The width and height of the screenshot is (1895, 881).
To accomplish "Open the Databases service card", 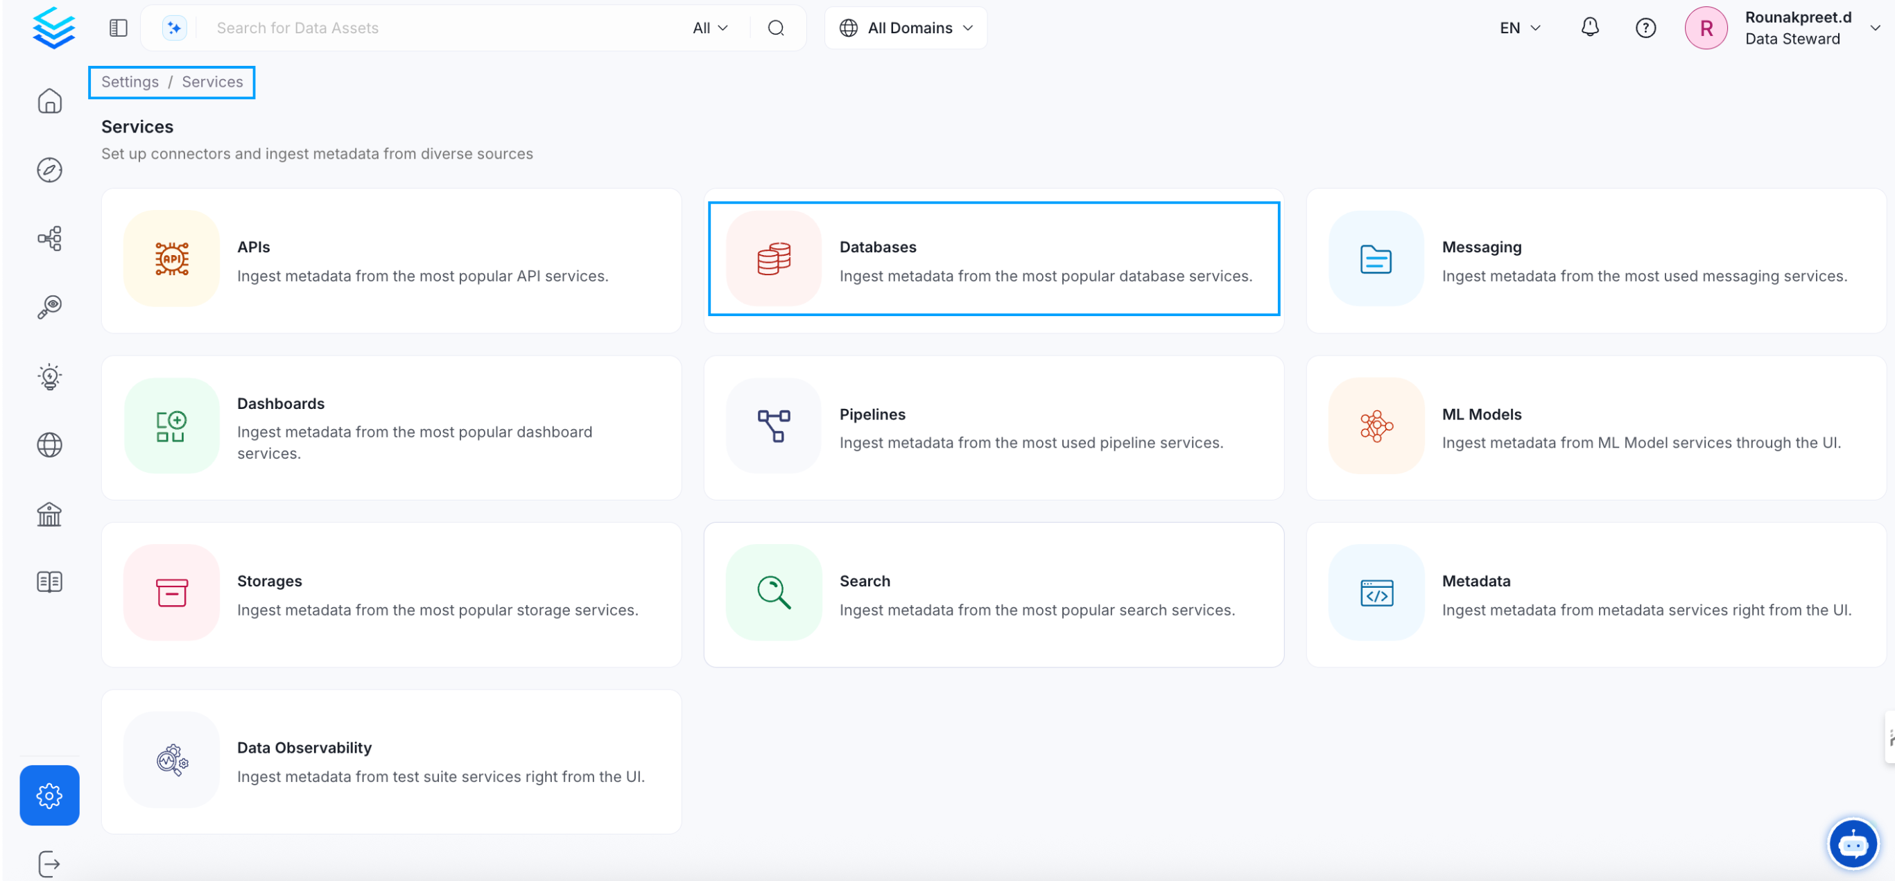I will tap(993, 260).
